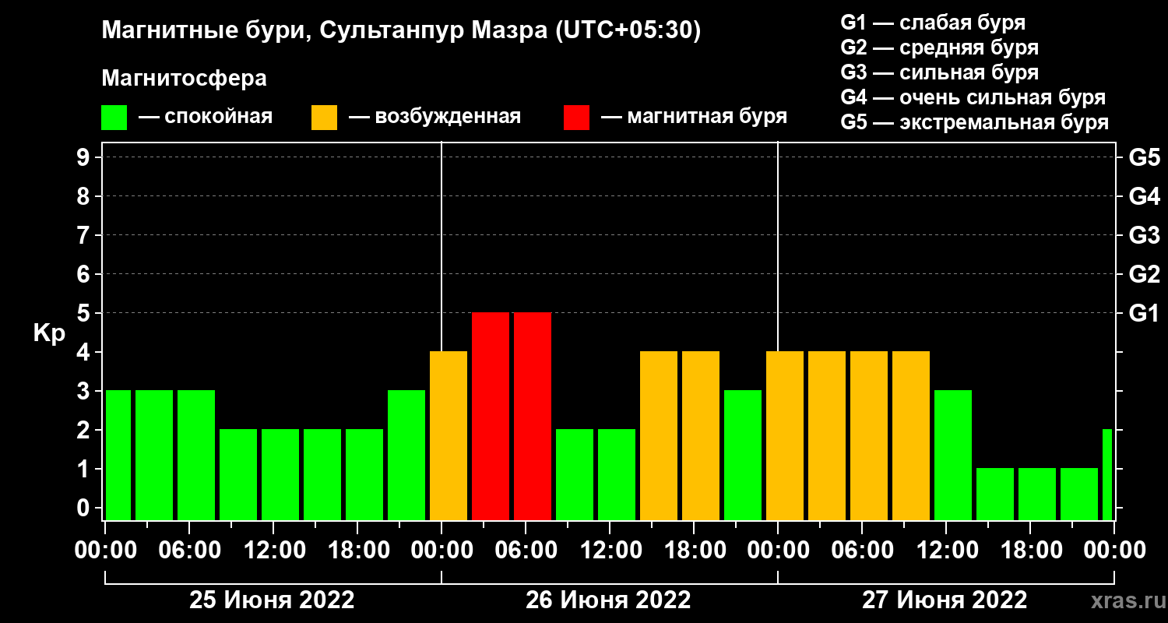Click the 18:00 tick label above 27 Июня

coord(1030,551)
